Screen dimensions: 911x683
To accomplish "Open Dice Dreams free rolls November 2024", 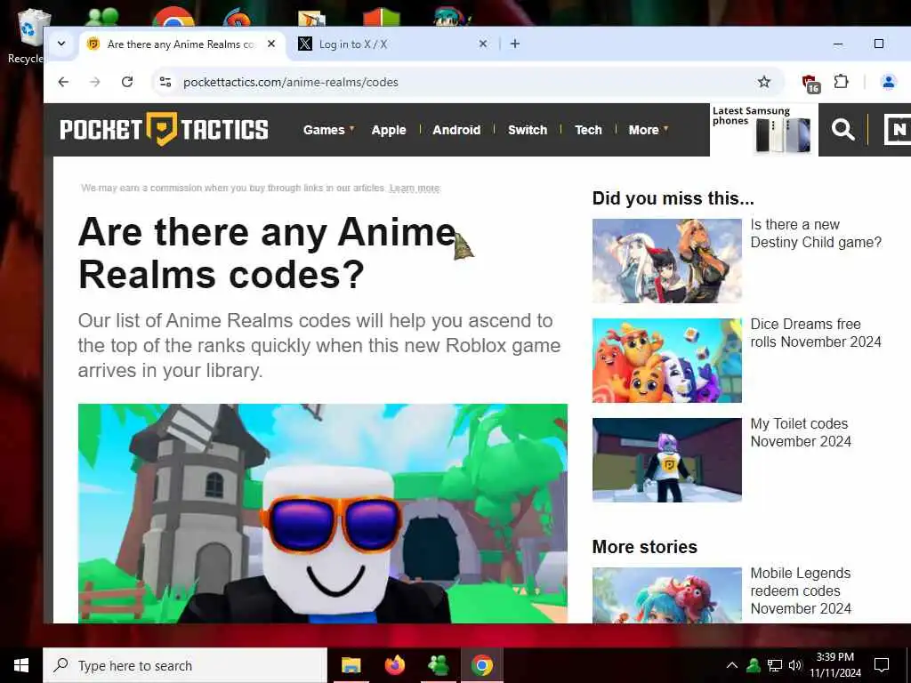I will tap(816, 333).
